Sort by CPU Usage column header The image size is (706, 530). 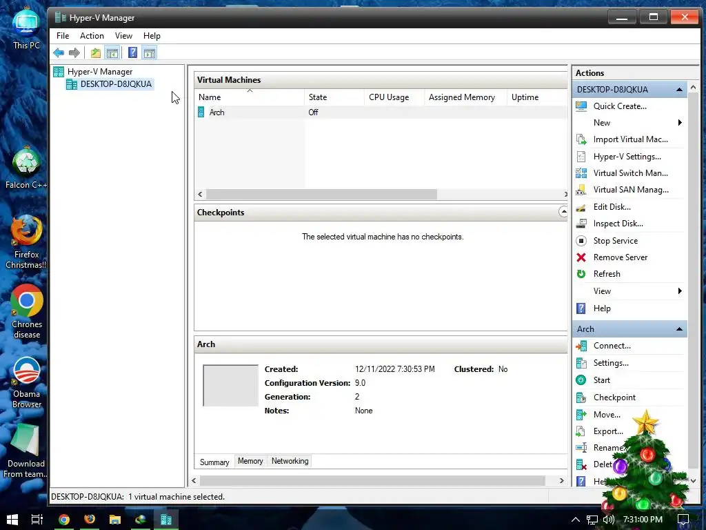(x=394, y=97)
